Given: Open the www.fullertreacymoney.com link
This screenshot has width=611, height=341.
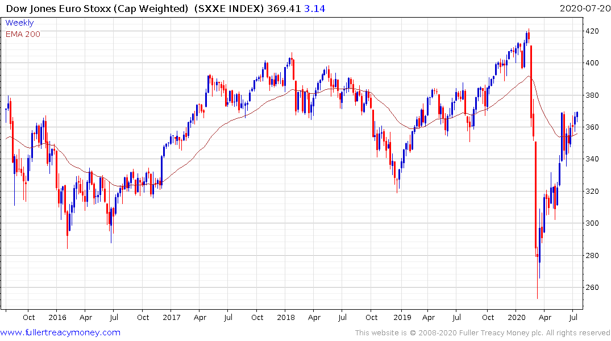Looking at the screenshot, I should tap(60, 332).
